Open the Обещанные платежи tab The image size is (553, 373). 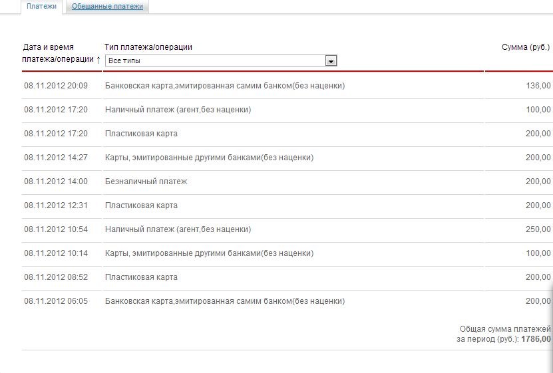(x=107, y=7)
